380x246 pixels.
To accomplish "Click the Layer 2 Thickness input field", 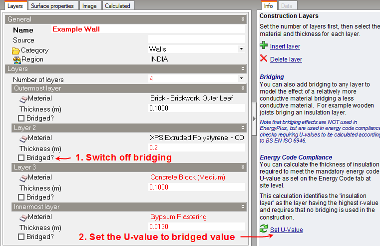I will [197, 148].
